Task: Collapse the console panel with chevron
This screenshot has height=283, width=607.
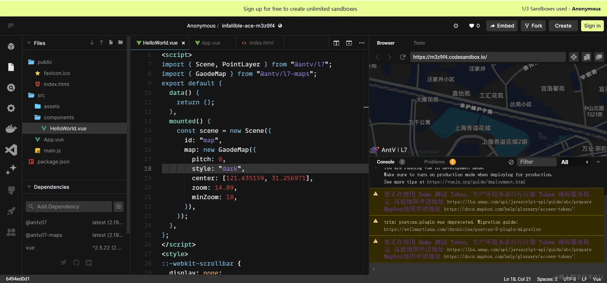Action: pos(598,162)
